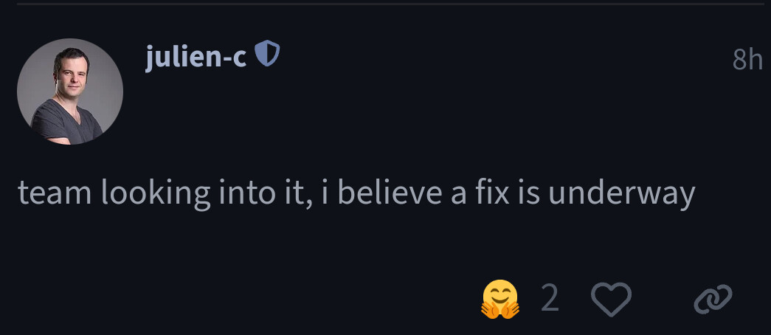
Task: Click the word "team" in the comment
Action: click(x=55, y=194)
